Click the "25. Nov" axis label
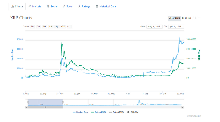220x122 pixels. coord(60,94)
